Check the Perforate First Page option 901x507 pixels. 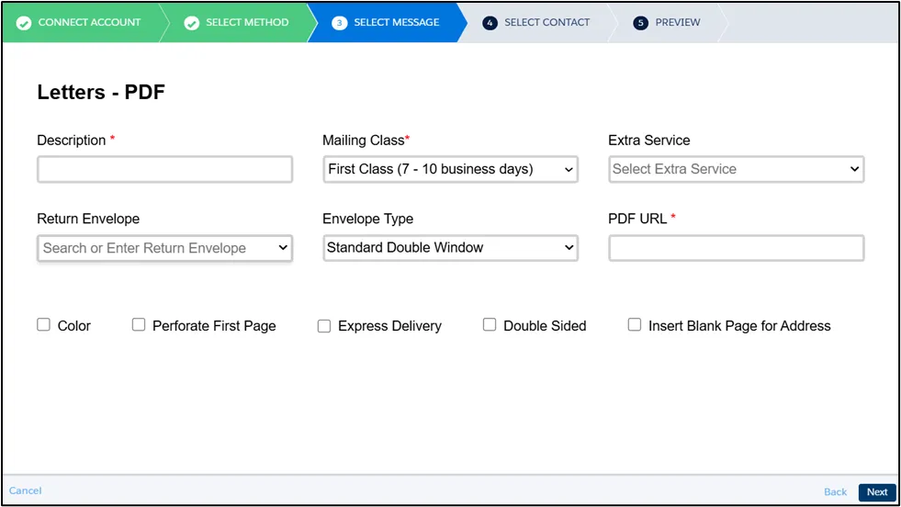[x=139, y=325]
